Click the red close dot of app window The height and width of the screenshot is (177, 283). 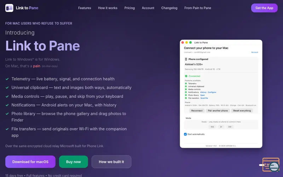(x=183, y=42)
